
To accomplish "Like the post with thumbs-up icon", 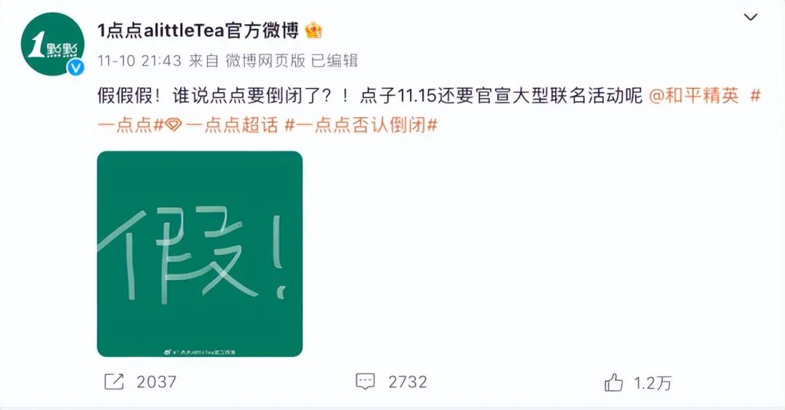I will pyautogui.click(x=613, y=383).
